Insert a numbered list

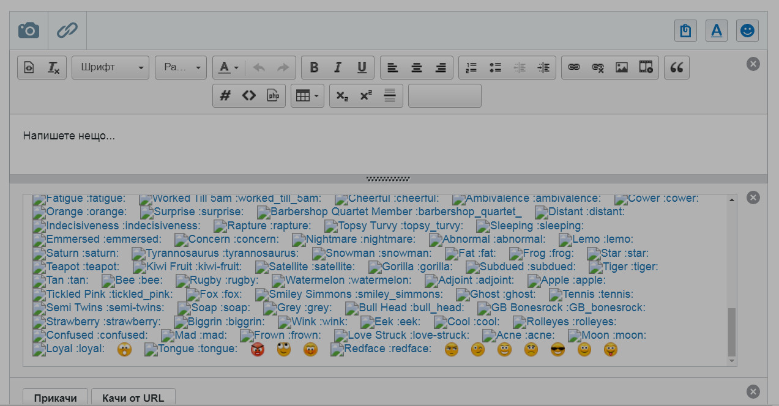(471, 67)
